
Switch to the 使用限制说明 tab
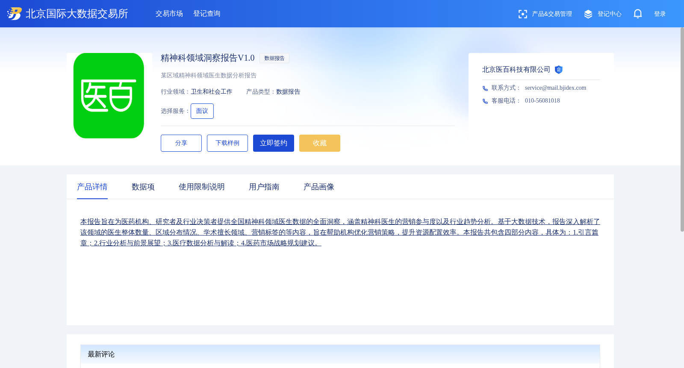tap(202, 187)
